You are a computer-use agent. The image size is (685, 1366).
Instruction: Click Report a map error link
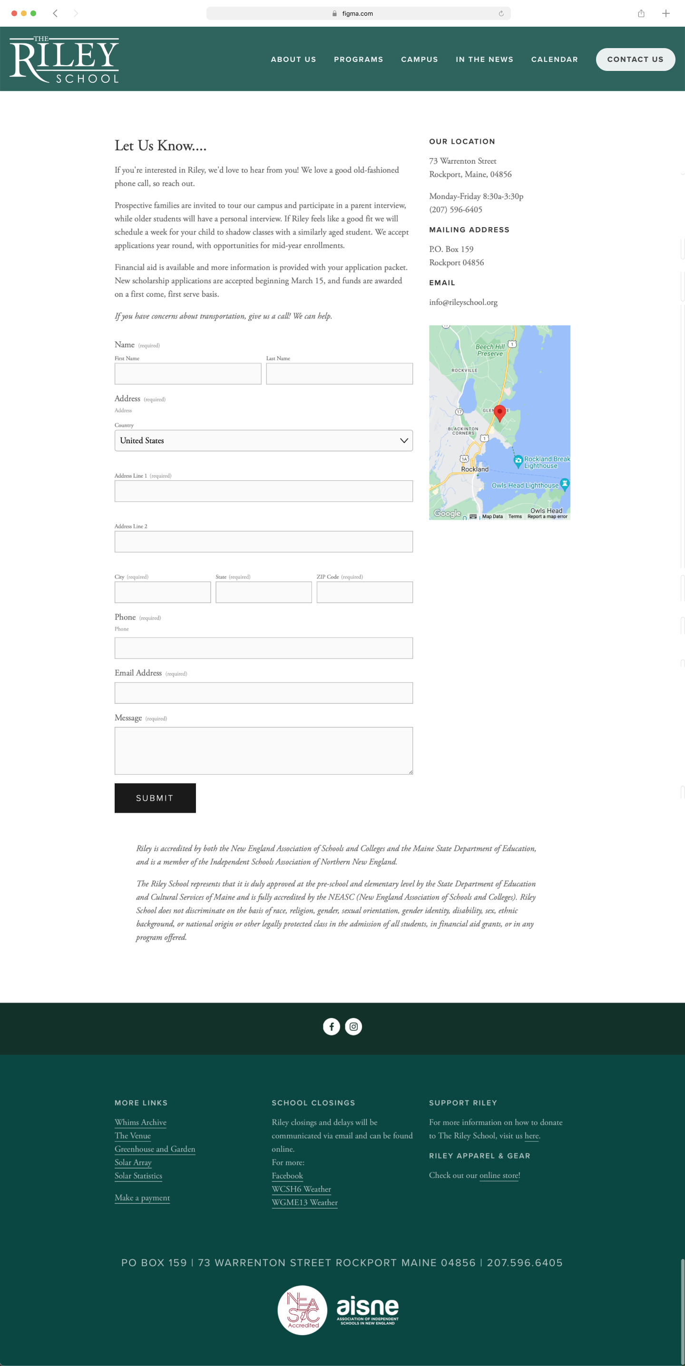(x=547, y=517)
